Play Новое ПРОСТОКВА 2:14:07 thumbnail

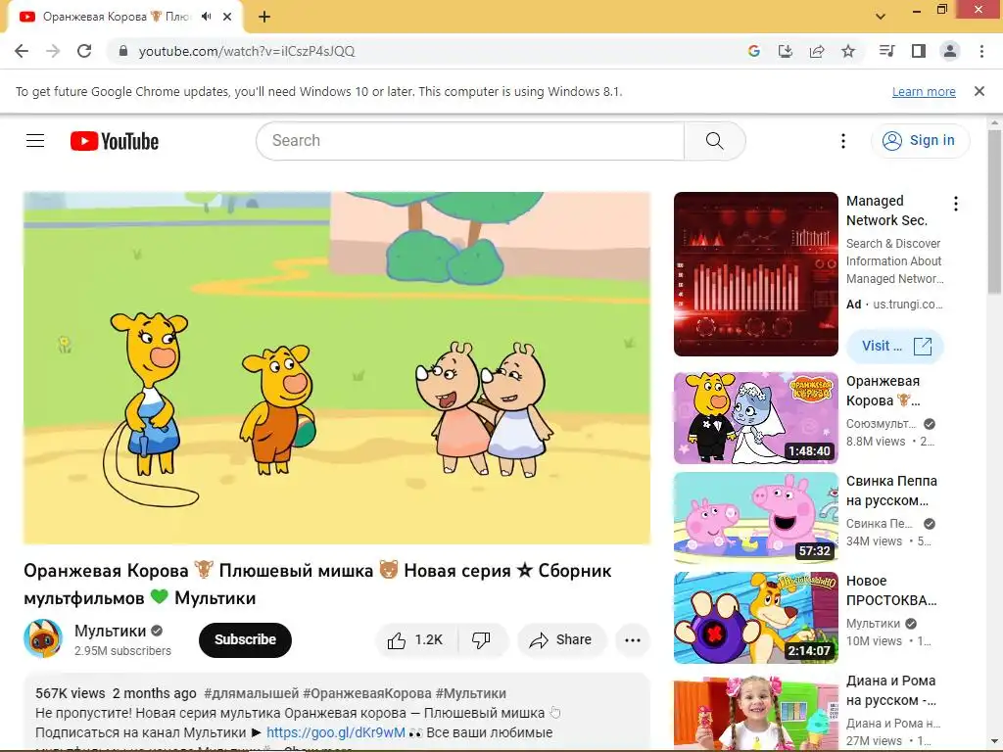pos(755,617)
